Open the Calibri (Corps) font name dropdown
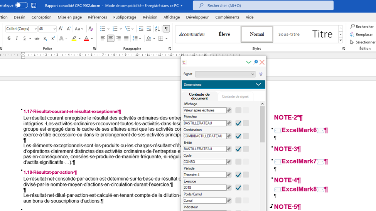The image size is (376, 211). point(35,29)
